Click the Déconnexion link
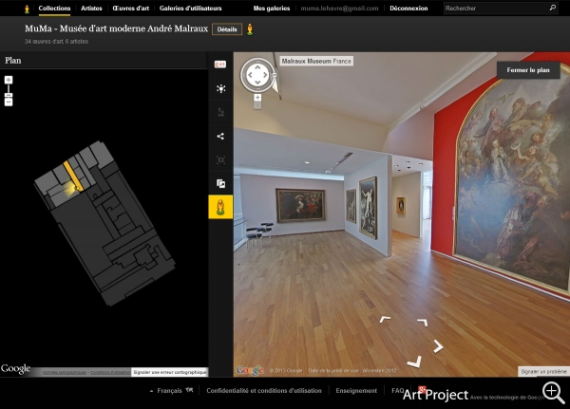This screenshot has width=570, height=409. [x=408, y=8]
